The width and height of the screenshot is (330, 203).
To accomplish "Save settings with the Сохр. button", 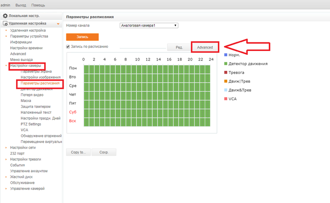I will pyautogui.click(x=104, y=152).
